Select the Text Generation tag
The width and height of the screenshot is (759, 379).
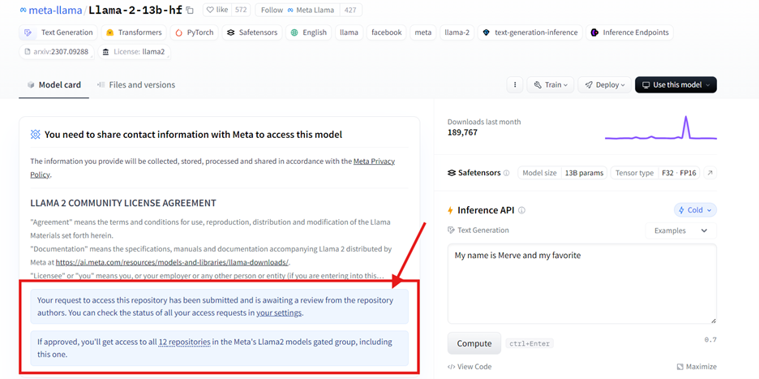[x=58, y=32]
